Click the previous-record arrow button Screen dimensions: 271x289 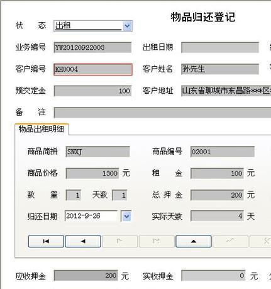[83, 241]
